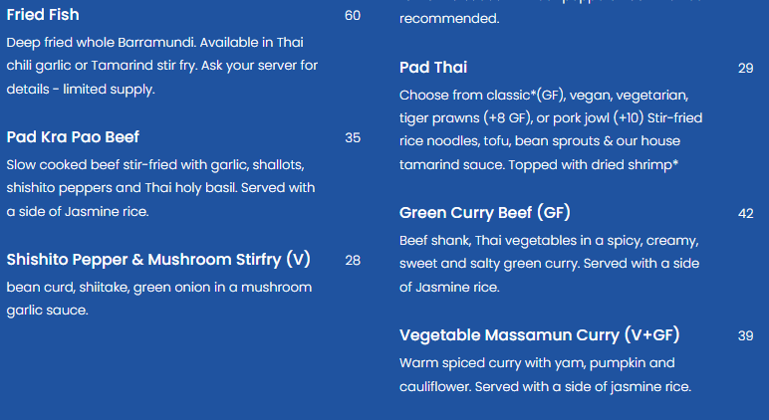The width and height of the screenshot is (769, 420).
Task: Click the Fried Fish dish title
Action: point(43,15)
